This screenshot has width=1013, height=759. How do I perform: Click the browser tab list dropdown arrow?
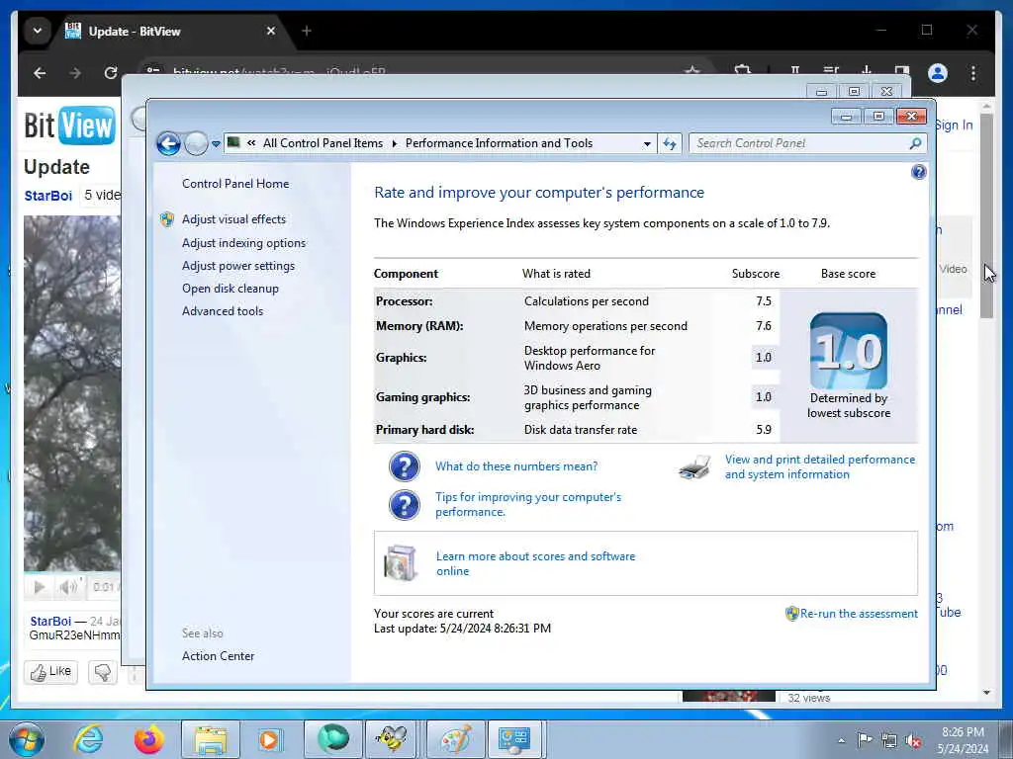(38, 31)
